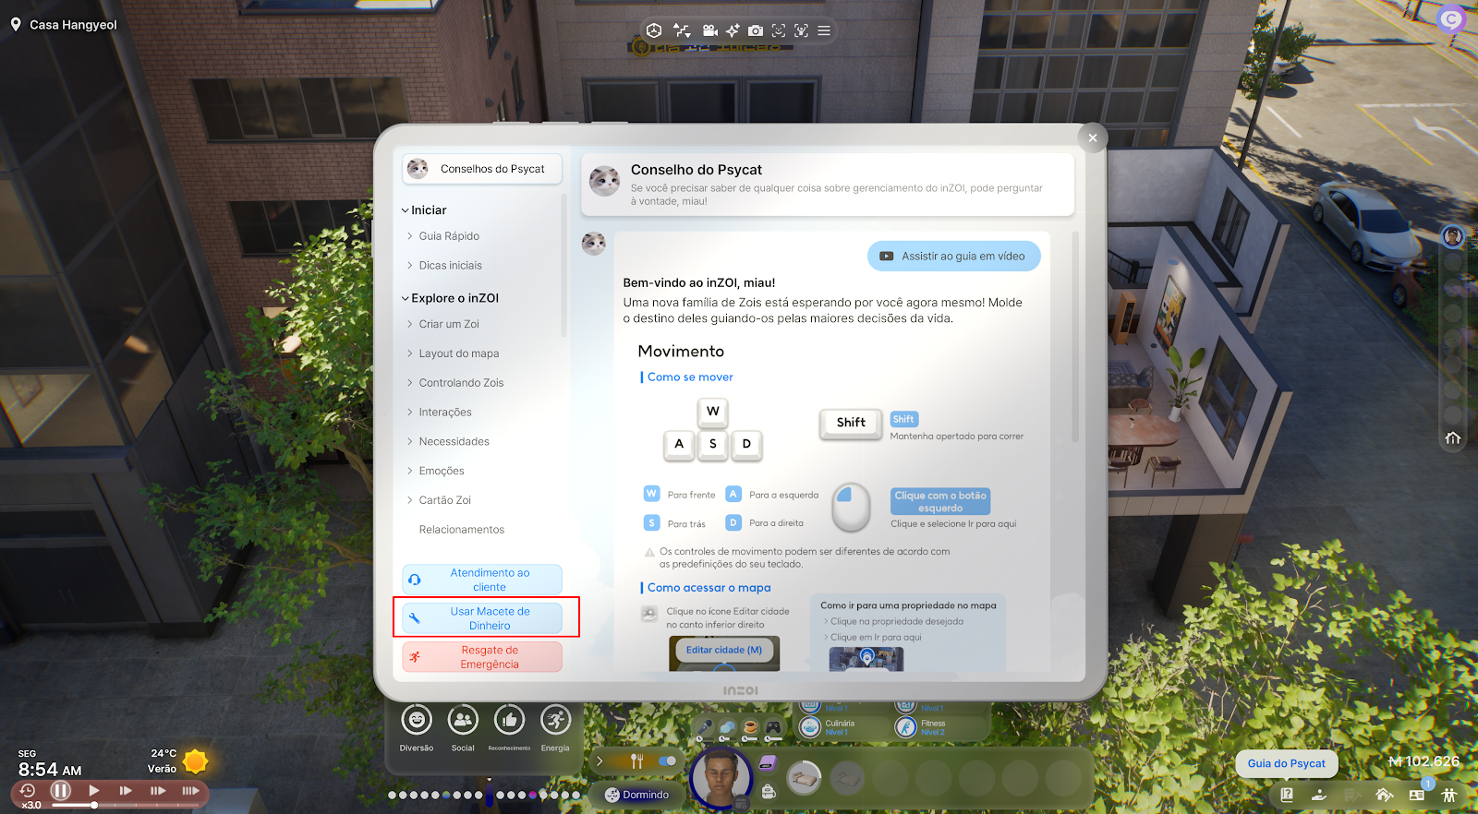Click the floor up/down stairs icon
1478x814 pixels.
click(x=682, y=30)
